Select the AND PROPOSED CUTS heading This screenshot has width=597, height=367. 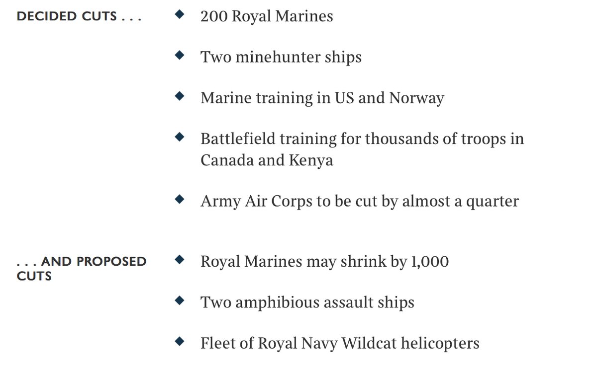(82, 268)
